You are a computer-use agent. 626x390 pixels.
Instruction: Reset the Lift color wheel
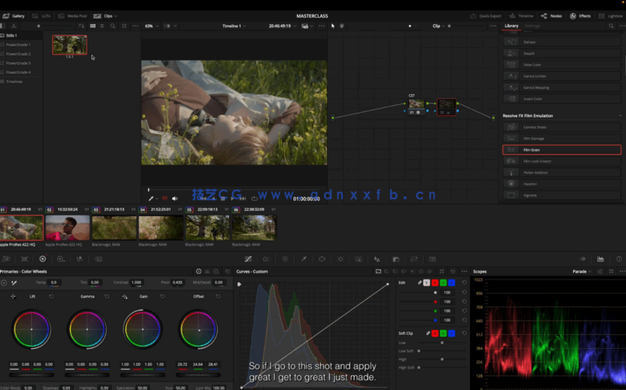click(51, 297)
